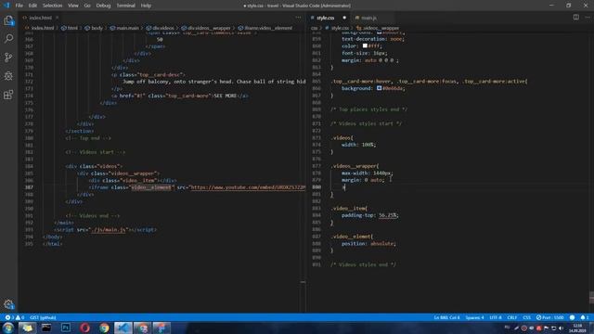The image size is (594, 334).
Task: Open the Terminal menu
Action: pos(126,6)
